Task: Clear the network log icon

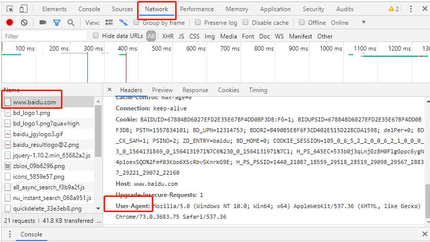Action: click(24, 22)
